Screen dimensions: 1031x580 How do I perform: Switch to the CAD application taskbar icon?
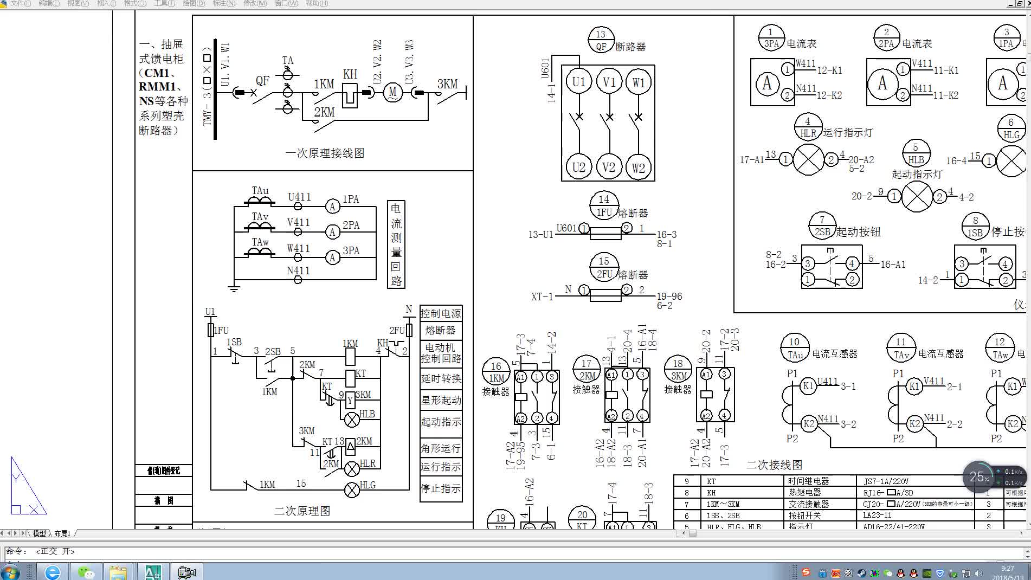coord(152,572)
